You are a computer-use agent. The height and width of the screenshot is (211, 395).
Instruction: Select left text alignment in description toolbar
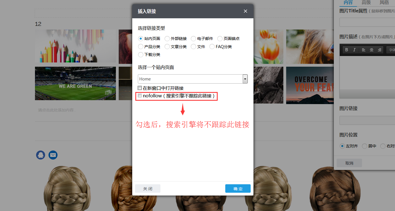[363, 50]
